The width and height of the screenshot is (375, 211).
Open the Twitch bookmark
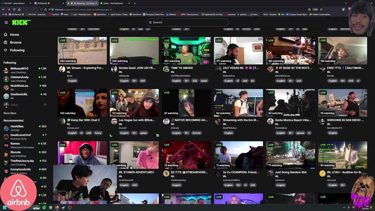click(64, 14)
